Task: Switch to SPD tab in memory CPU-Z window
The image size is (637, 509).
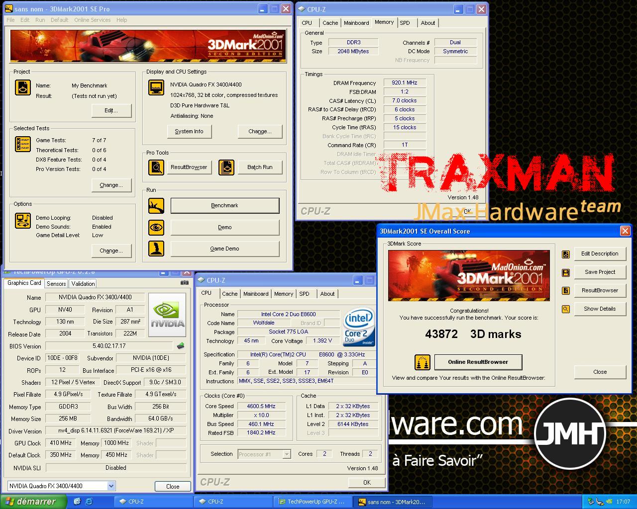Action: click(x=405, y=23)
